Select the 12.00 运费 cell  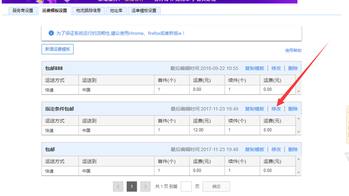207,130
